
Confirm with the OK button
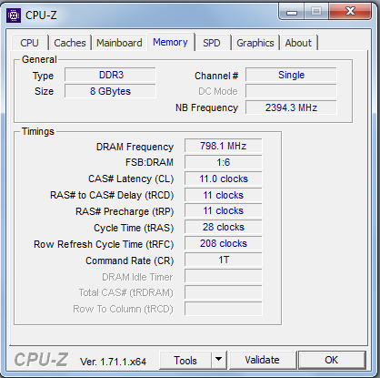pyautogui.click(x=332, y=361)
